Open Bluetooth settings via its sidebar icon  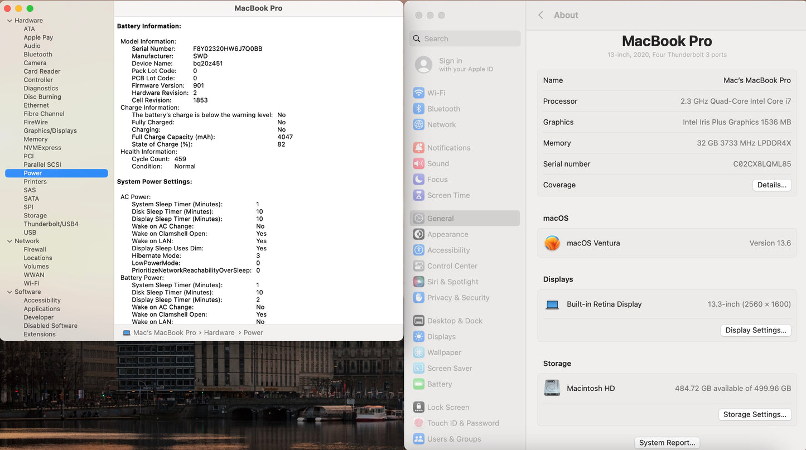418,109
